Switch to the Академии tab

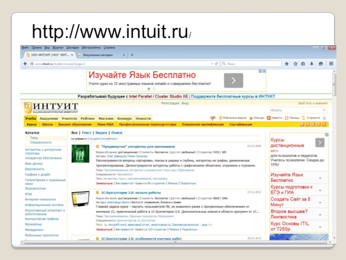coord(49,118)
